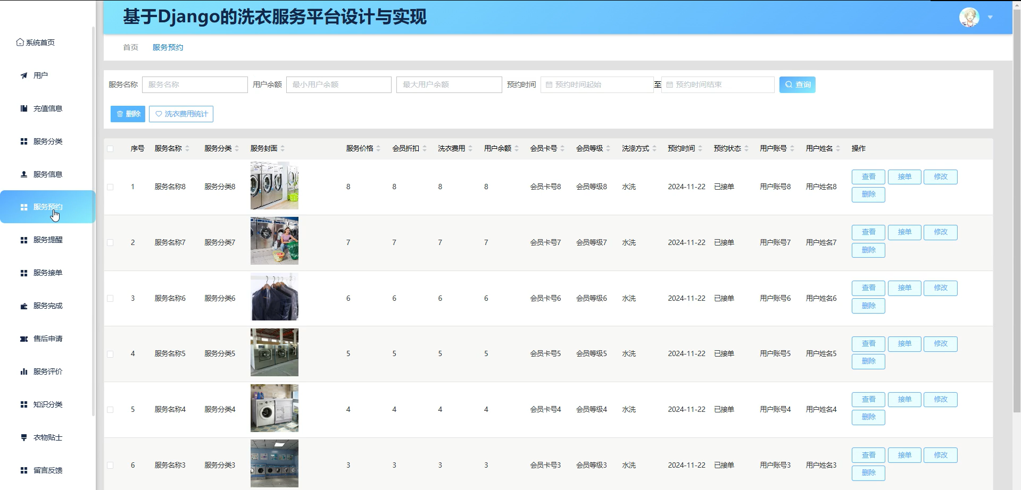This screenshot has width=1021, height=490.
Task: Sort by 会员折扣 column arrows
Action: 425,149
